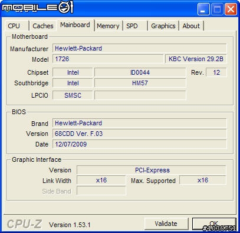Click the CPU-Z logo text
This screenshot has height=233, width=240.
click(x=24, y=224)
